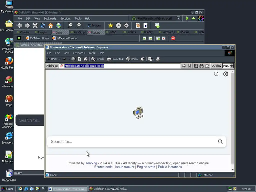Open the SearXNG info icon

click(216, 74)
